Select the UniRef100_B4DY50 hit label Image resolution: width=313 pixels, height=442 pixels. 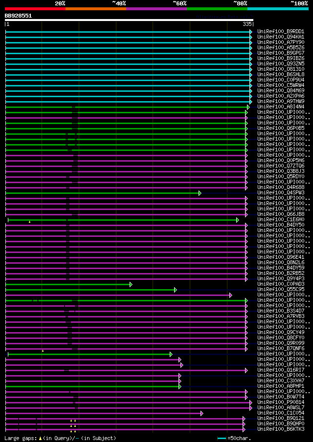click(x=281, y=225)
